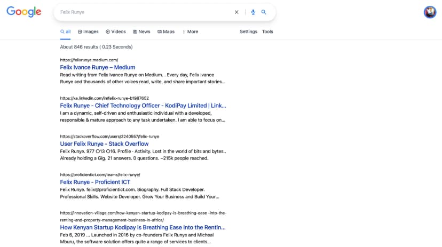Click snippet 'I am a dynamic, self-driven'
442x247 pixels.
[143, 117]
